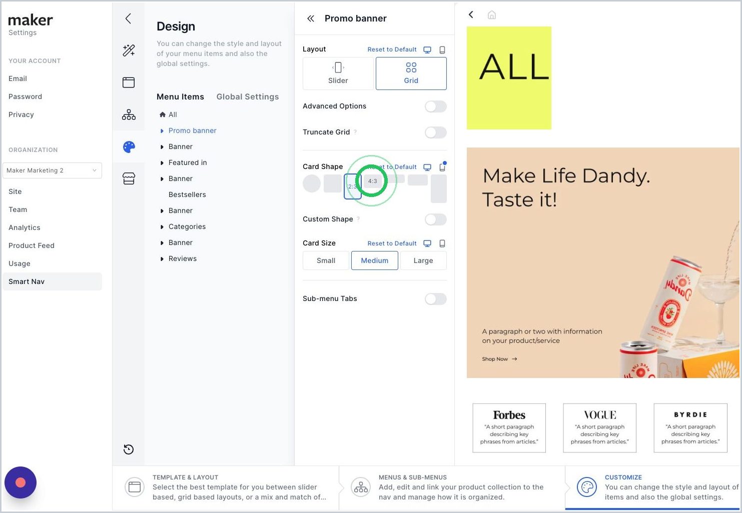Select mobile device icon in Card Size row

pyautogui.click(x=442, y=243)
